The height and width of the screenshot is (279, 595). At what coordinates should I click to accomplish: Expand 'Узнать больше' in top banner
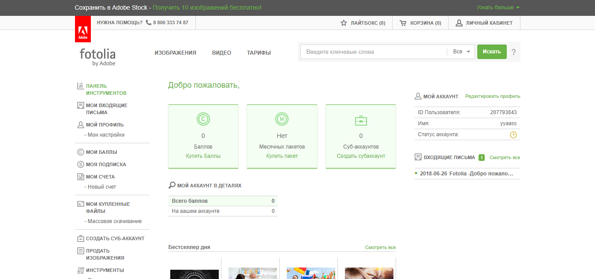point(498,7)
